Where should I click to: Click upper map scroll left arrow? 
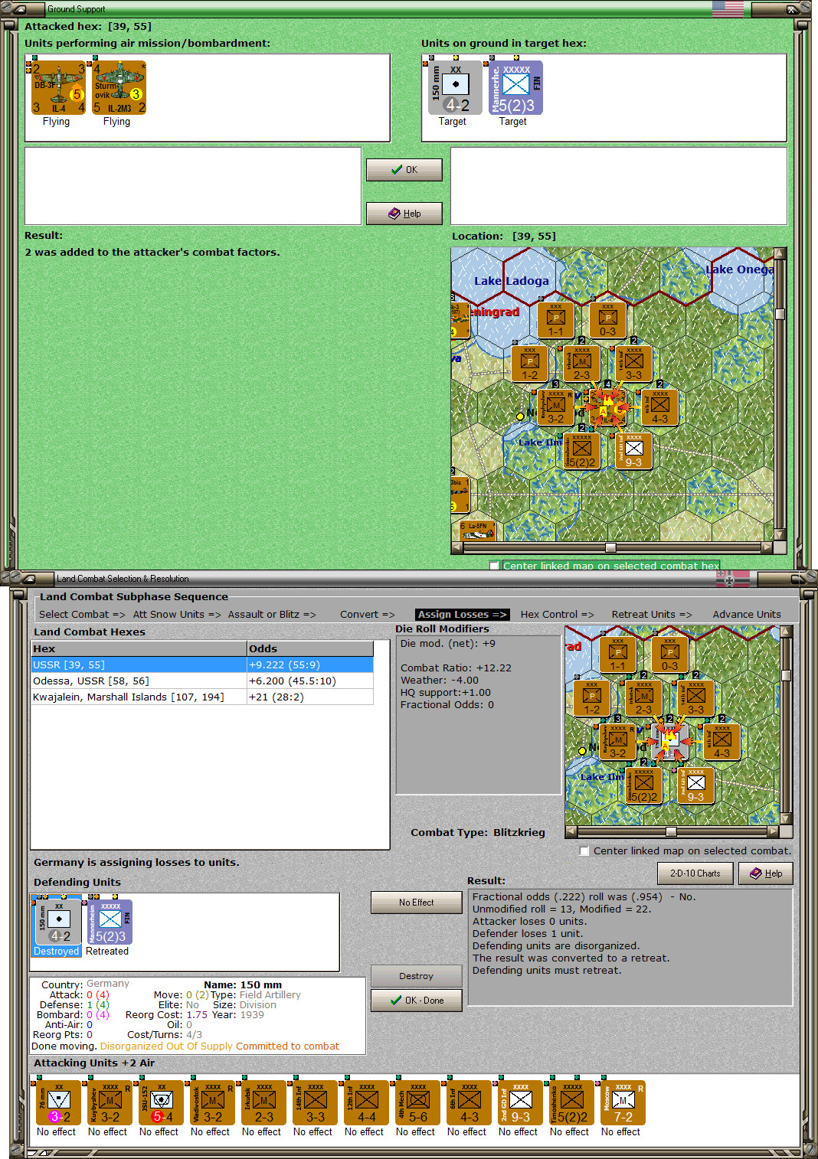pos(457,547)
